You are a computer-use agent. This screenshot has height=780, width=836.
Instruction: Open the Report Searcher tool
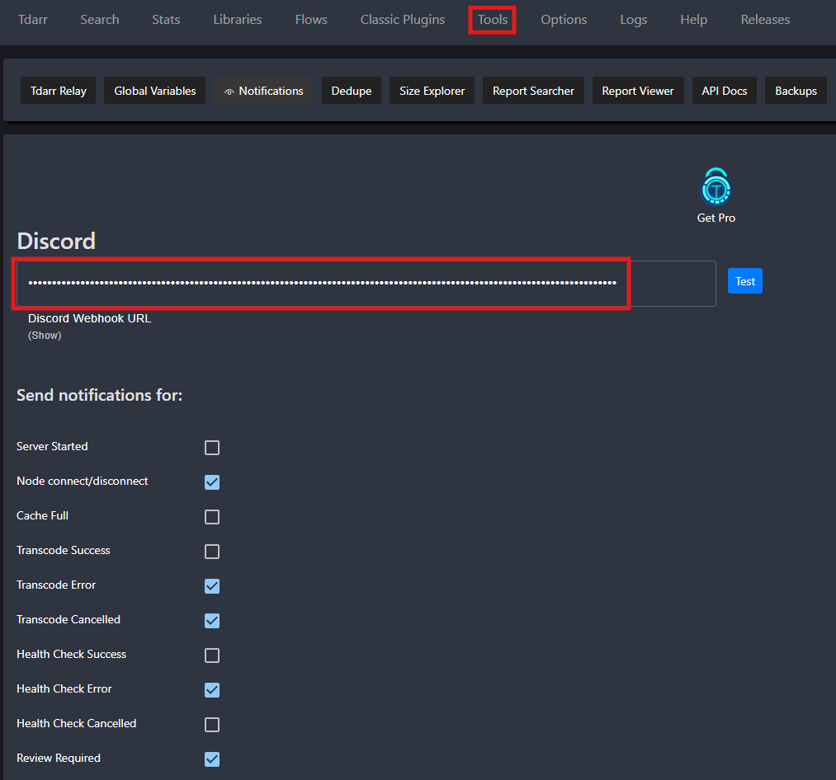click(533, 91)
